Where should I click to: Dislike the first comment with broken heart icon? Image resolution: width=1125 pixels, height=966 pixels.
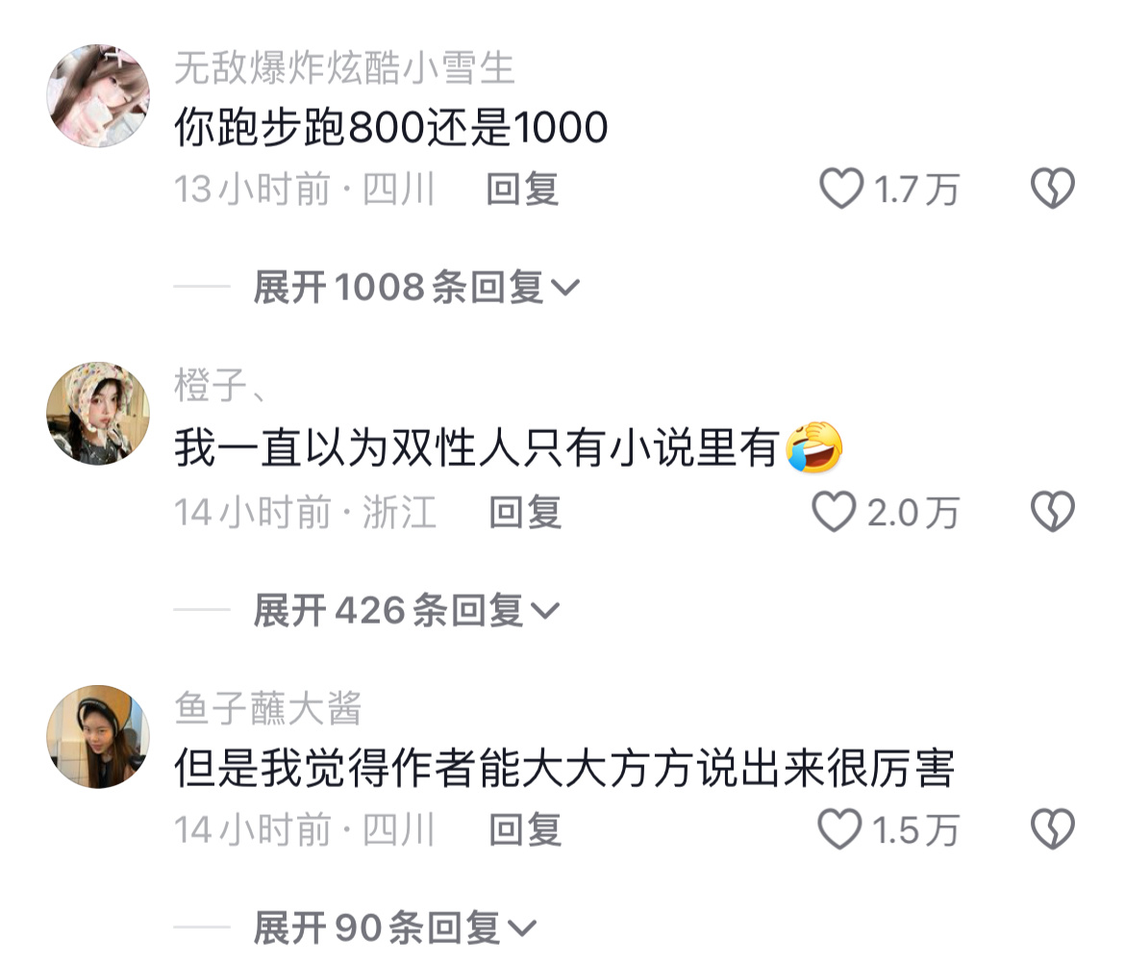coord(1053,188)
